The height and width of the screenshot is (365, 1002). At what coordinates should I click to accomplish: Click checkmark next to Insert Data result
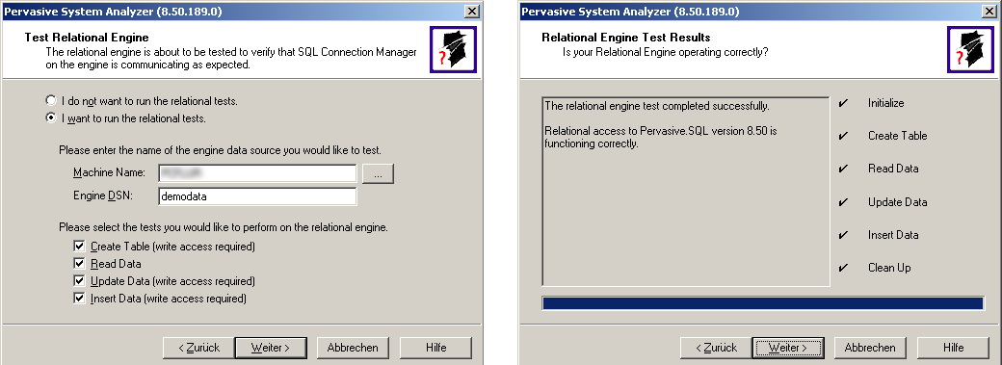(x=844, y=235)
